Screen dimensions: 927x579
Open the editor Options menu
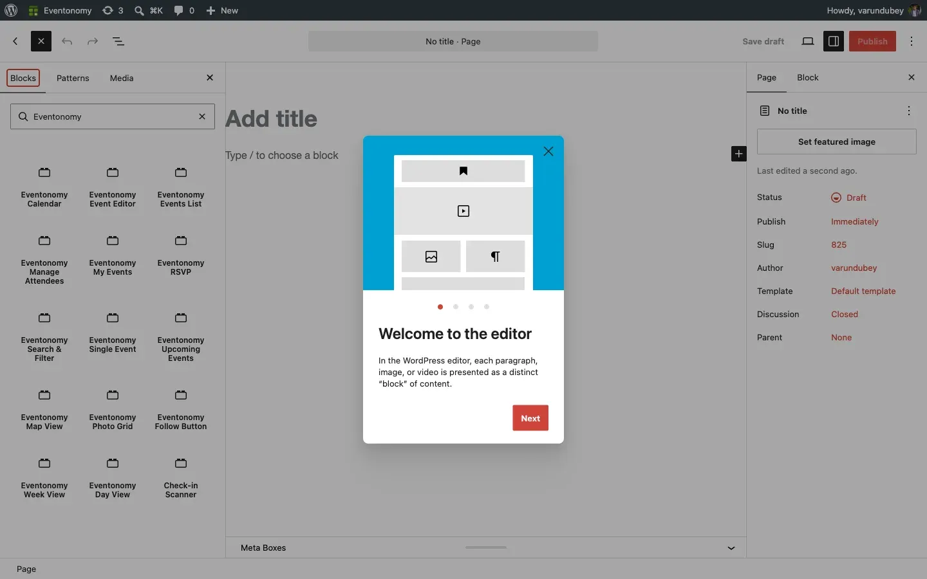pos(912,41)
